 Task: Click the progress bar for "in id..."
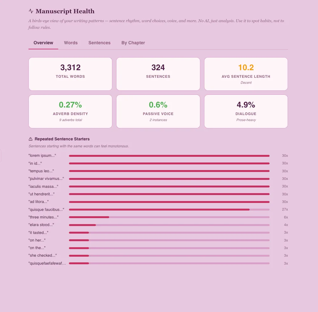pos(169,163)
